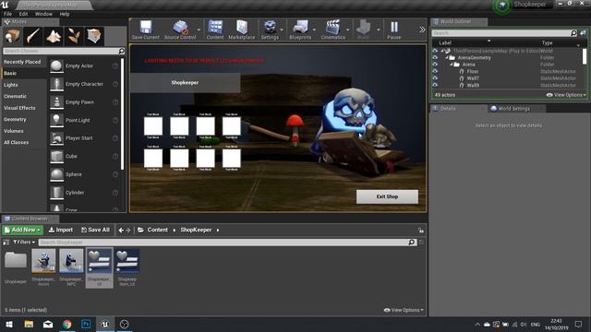Toggle visibility of Arena folder
591x332 pixels.
click(x=435, y=65)
